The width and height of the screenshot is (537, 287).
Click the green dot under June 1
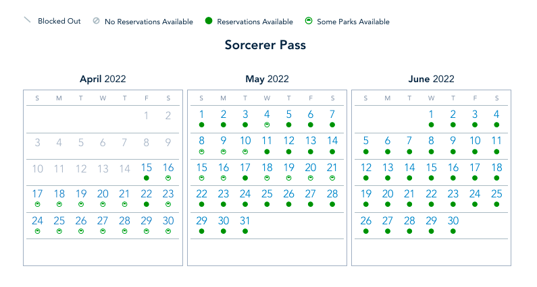pos(431,125)
